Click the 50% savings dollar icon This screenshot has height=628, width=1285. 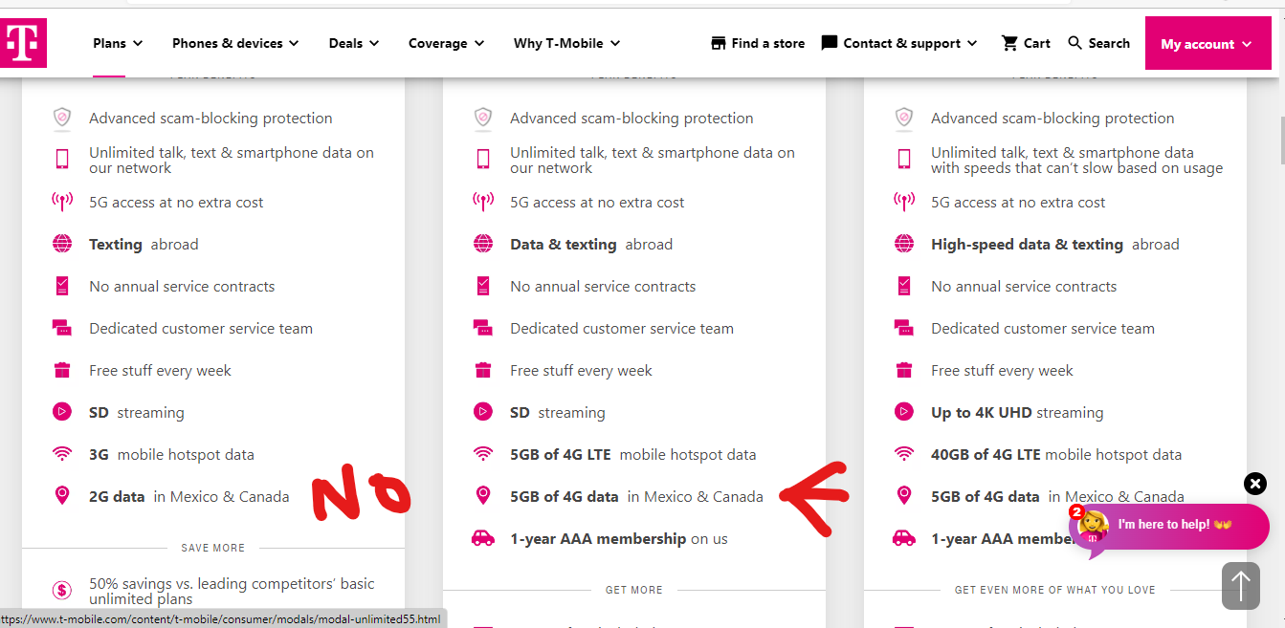62,591
